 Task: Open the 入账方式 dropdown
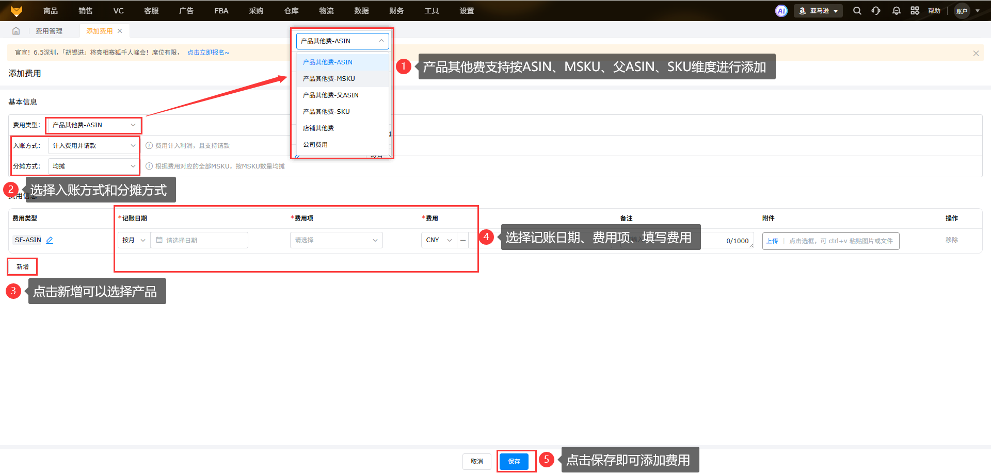click(94, 146)
